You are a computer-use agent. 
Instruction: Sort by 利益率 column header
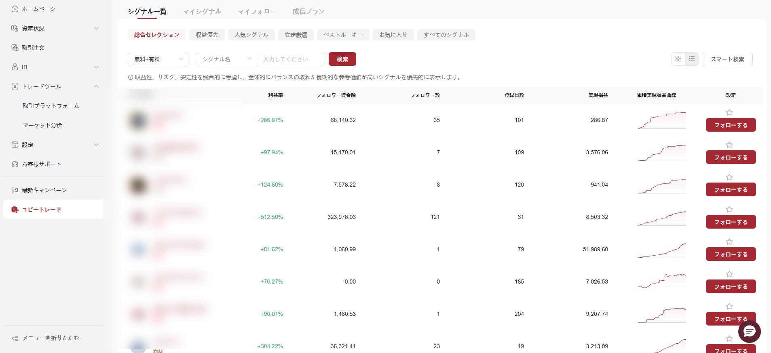point(275,95)
